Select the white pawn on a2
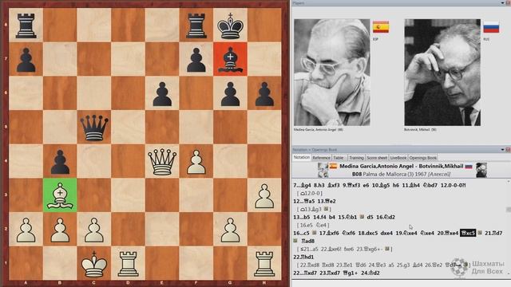 [26, 230]
